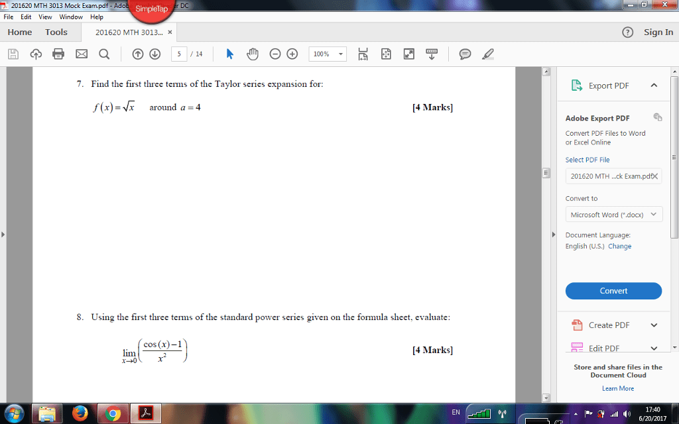Change the document language link
The height and width of the screenshot is (424, 679).
[x=620, y=246]
